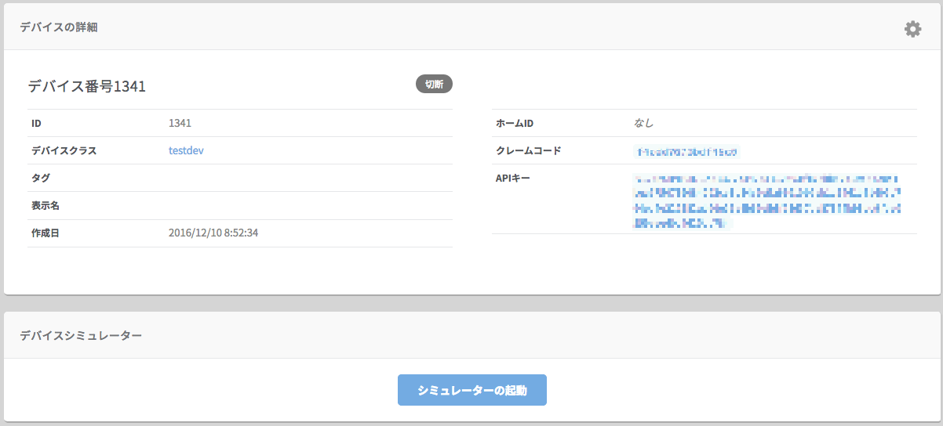
Task: Click the クレームコード label
Action: coord(529,150)
